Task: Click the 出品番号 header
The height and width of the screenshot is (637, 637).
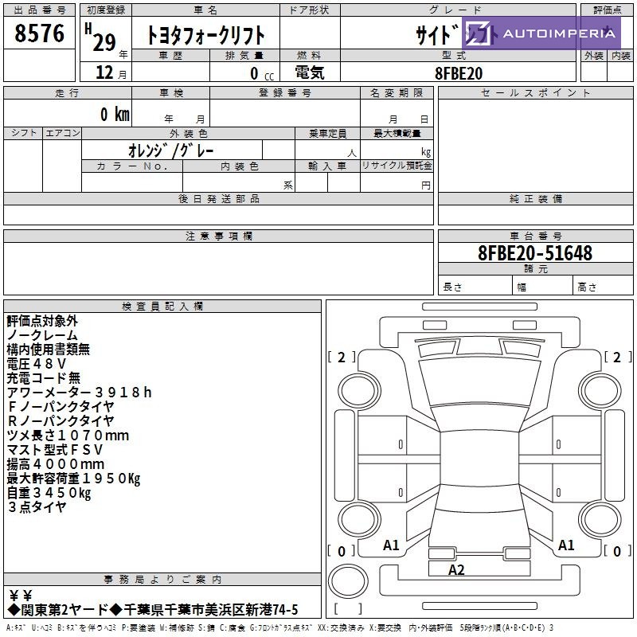Action: 39,10
